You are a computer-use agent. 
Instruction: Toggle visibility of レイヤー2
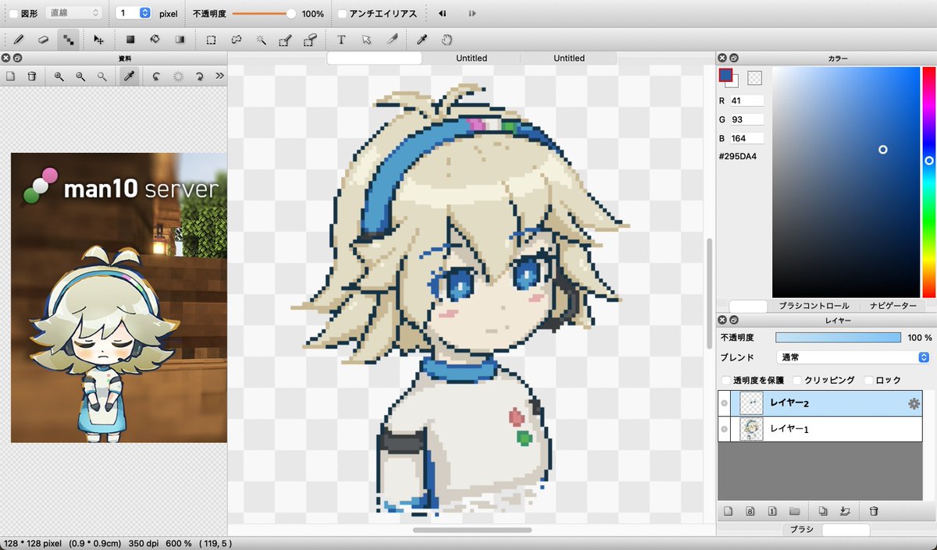click(x=725, y=403)
